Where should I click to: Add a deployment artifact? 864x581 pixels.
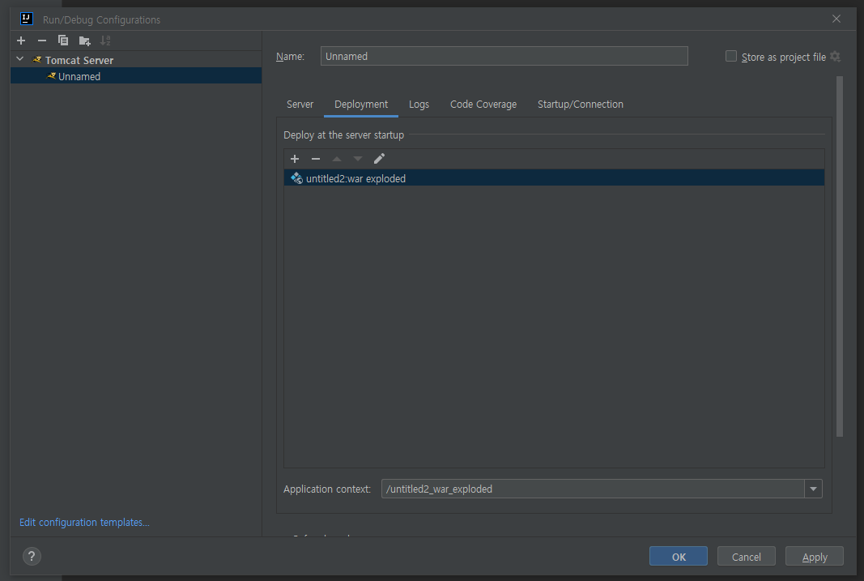click(x=295, y=159)
